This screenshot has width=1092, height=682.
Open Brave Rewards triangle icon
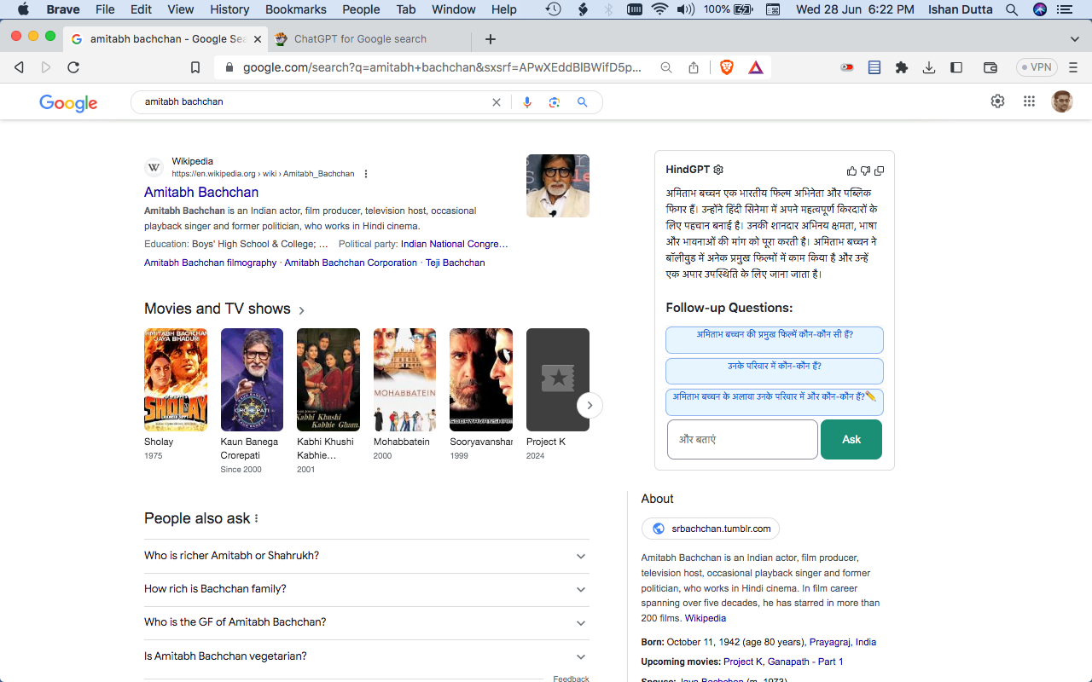click(x=756, y=67)
